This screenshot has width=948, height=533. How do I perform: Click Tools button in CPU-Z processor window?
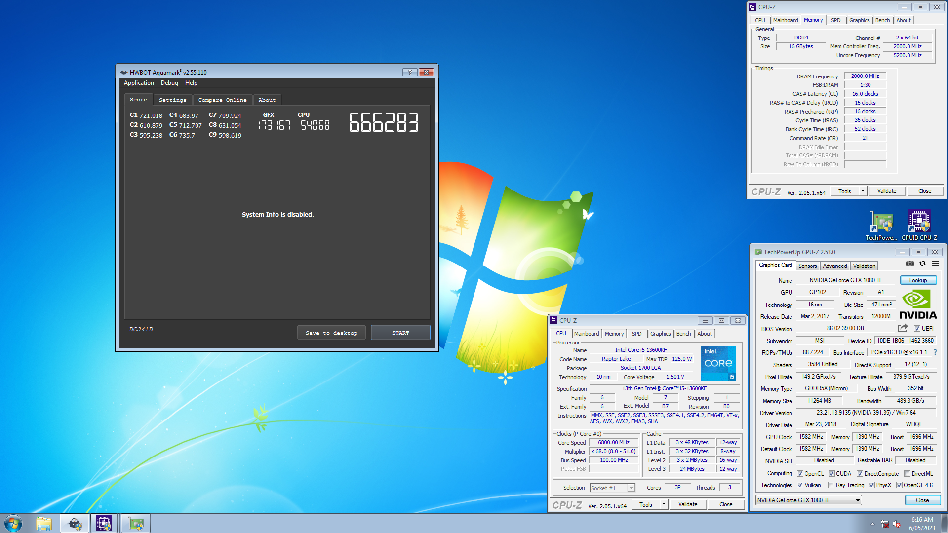(x=646, y=504)
